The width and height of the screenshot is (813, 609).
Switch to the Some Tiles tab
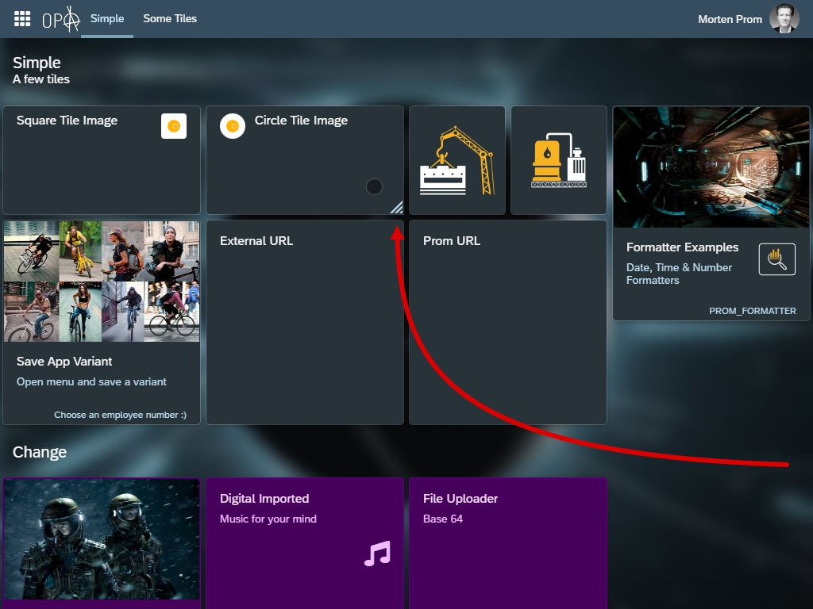coord(170,19)
